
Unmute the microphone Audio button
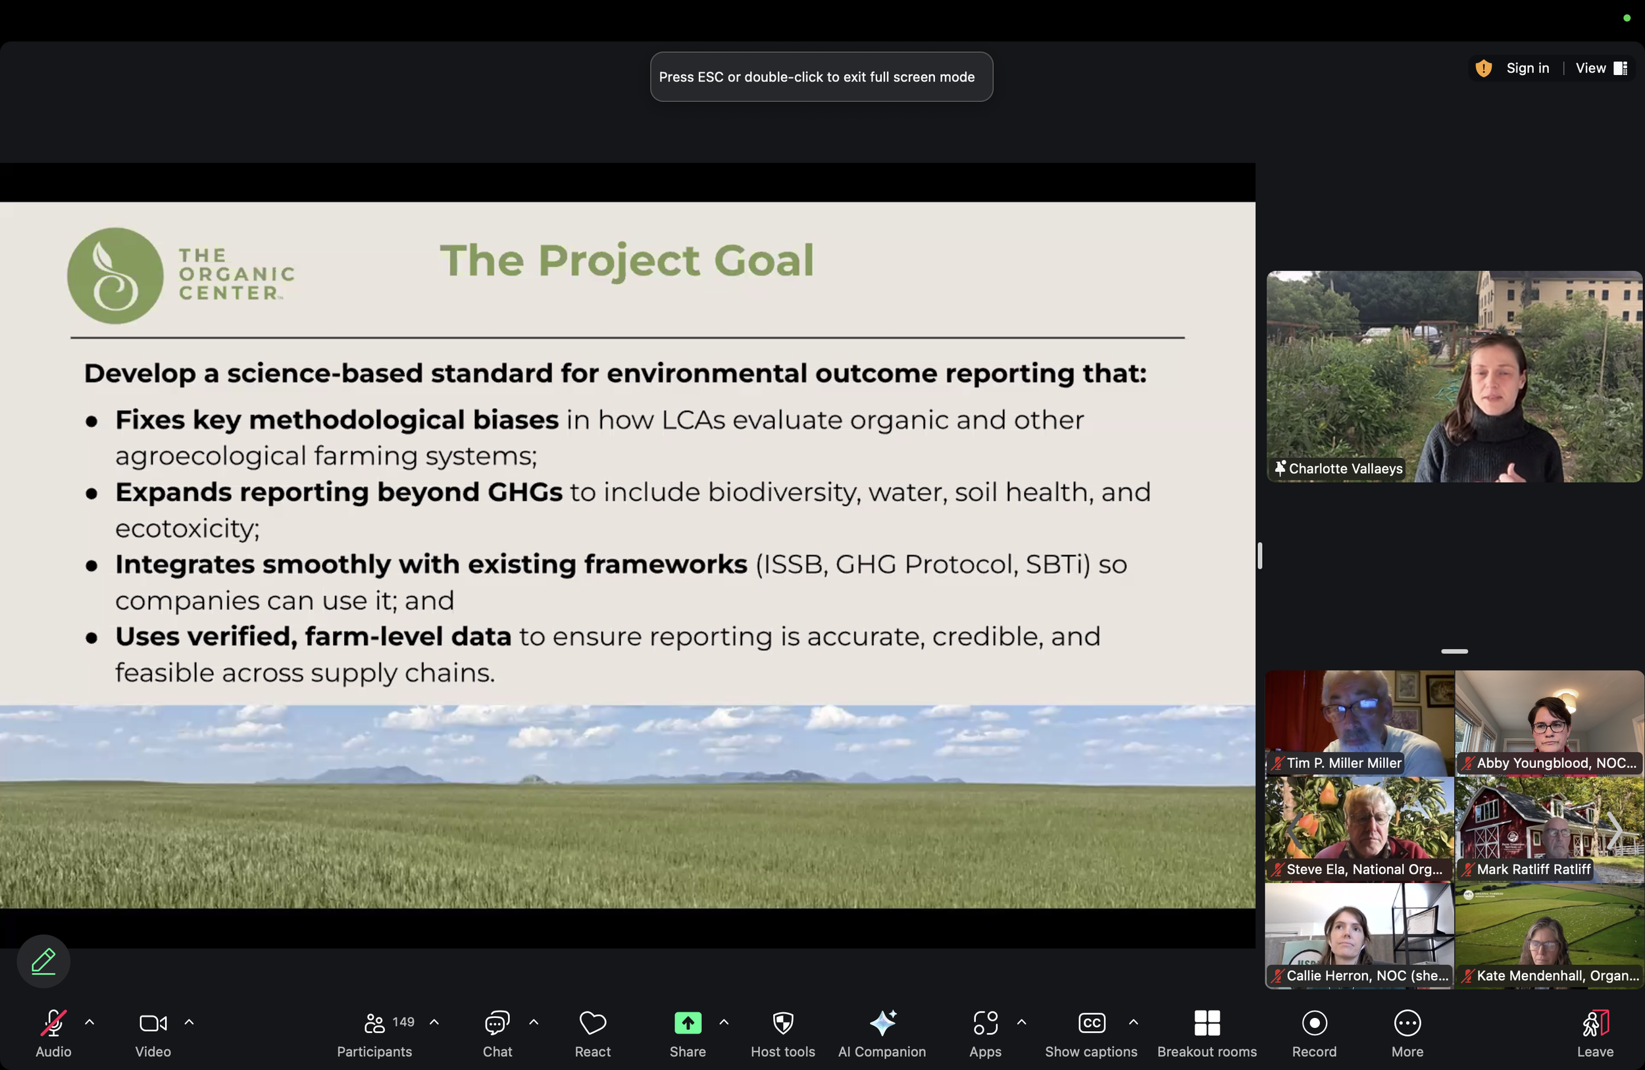coord(53,1023)
